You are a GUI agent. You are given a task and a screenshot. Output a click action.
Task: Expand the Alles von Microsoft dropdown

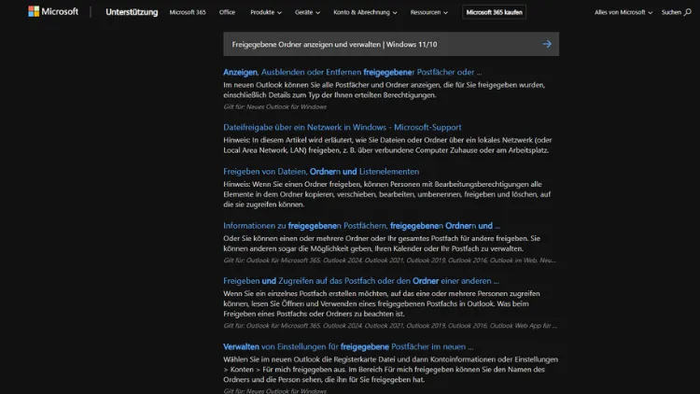pos(623,12)
